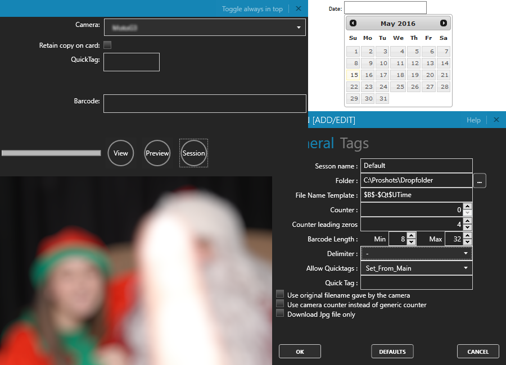Select May 23 in calendar

(x=368, y=86)
